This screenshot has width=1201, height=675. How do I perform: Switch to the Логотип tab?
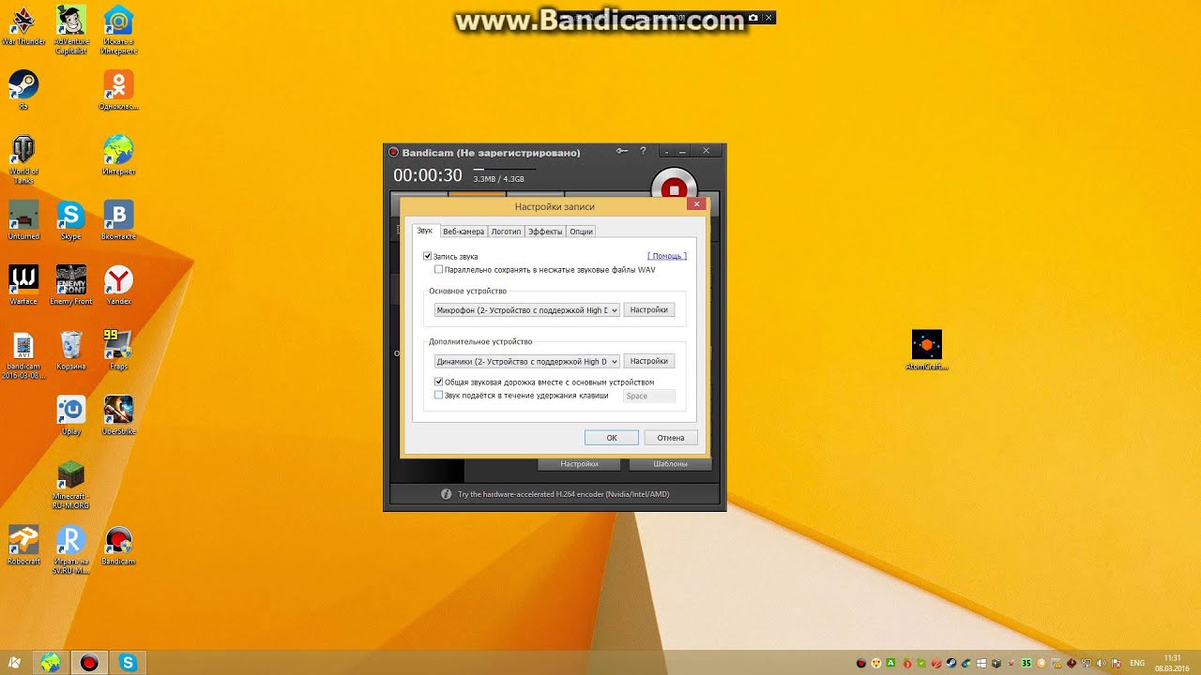(506, 232)
